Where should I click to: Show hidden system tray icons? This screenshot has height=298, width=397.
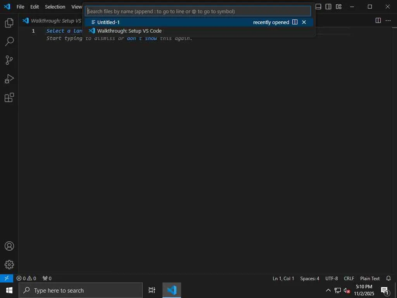328,290
